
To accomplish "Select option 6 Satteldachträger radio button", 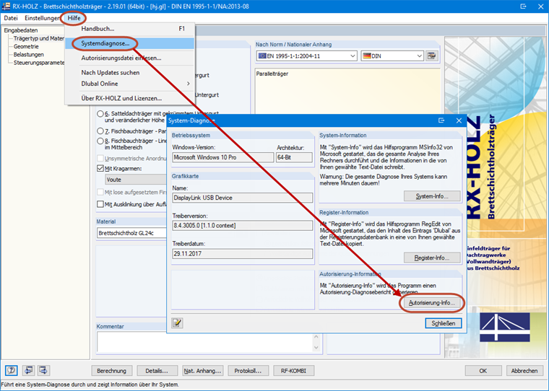I will coord(100,114).
